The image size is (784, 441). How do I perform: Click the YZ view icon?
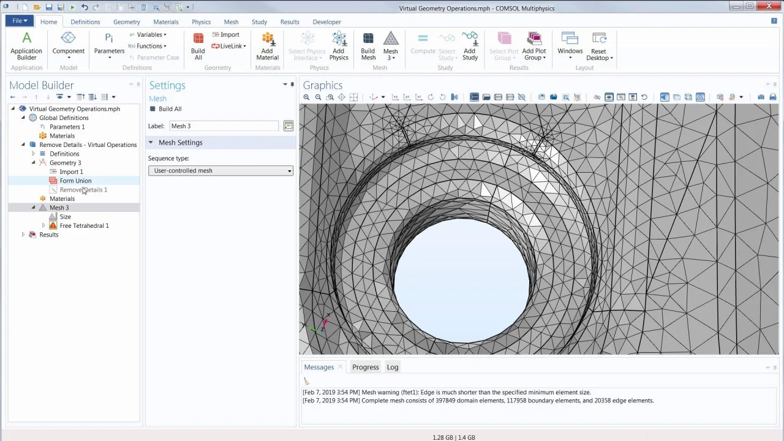pos(407,97)
